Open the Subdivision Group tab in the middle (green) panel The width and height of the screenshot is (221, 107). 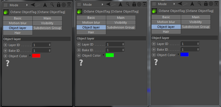(x=121, y=27)
